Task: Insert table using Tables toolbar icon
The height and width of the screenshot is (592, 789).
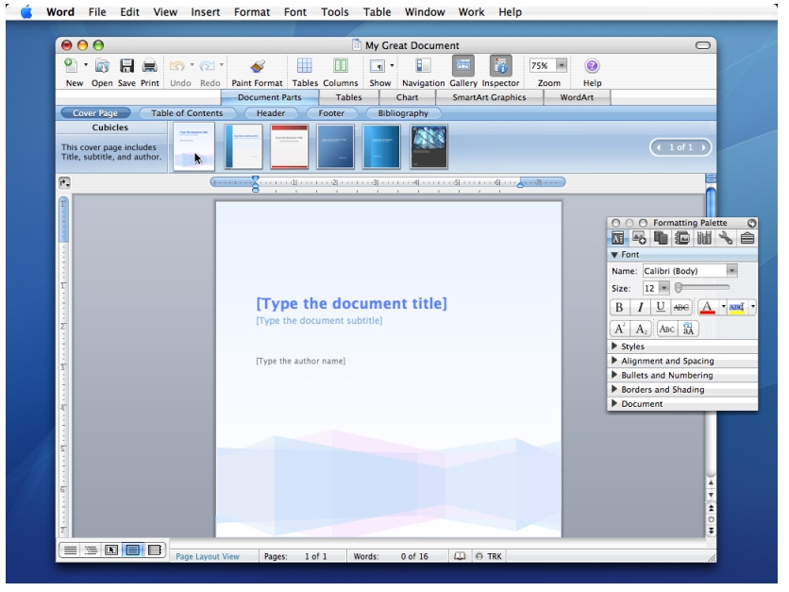Action: 305,66
